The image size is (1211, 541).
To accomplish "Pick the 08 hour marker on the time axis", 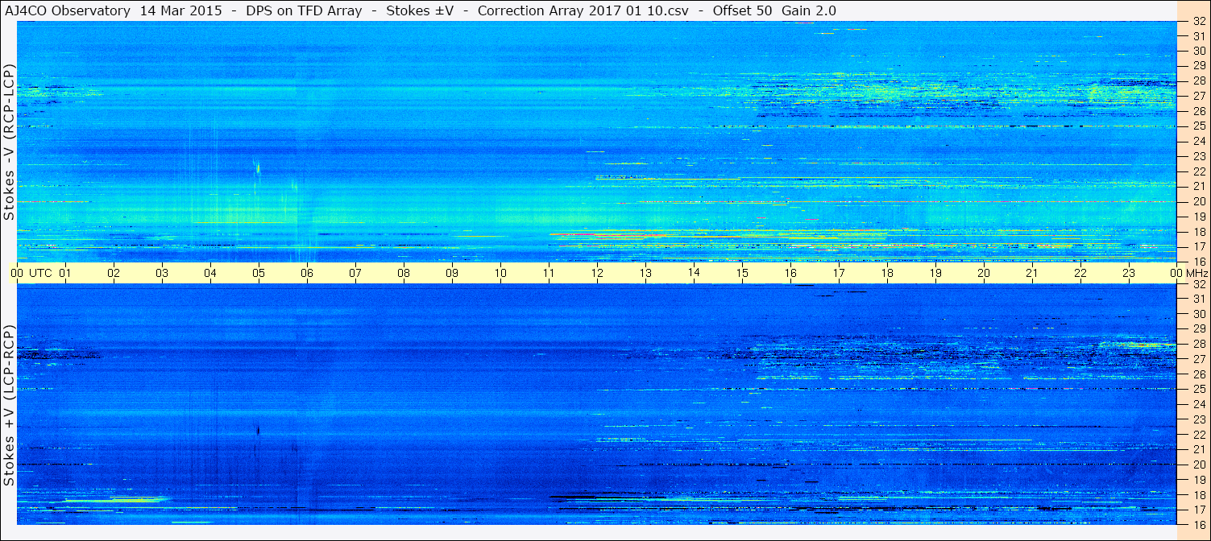I will point(404,273).
